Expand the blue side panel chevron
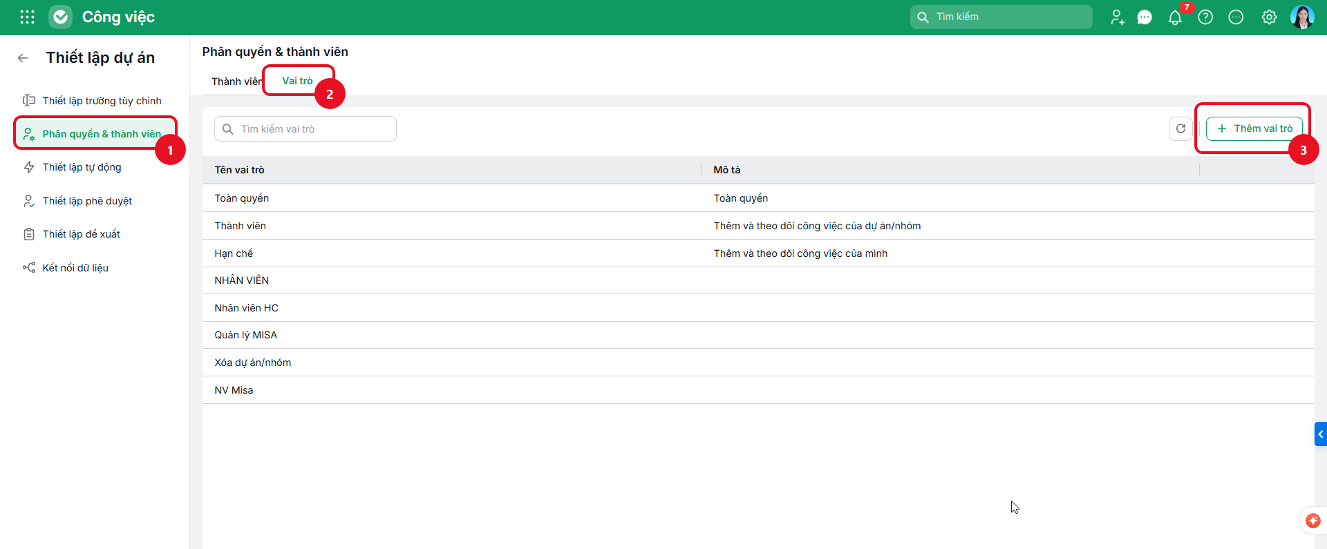The height and width of the screenshot is (549, 1327). [x=1321, y=434]
